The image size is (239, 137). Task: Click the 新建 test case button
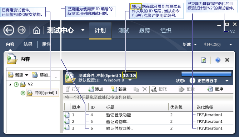tap(119, 89)
